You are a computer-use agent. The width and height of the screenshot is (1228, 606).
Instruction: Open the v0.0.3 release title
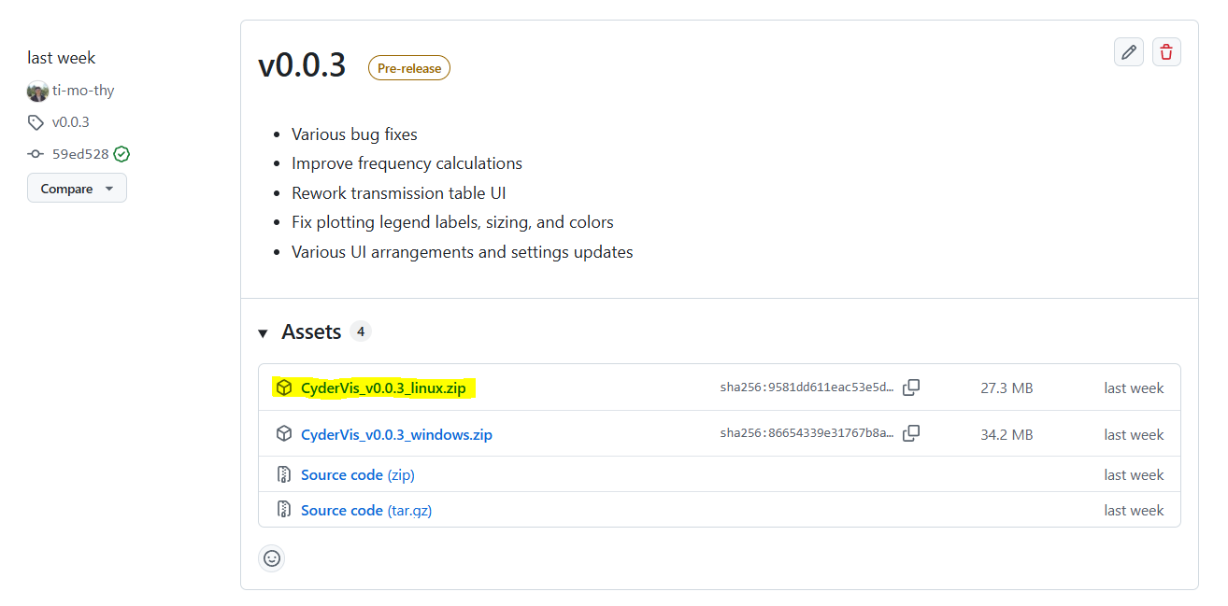click(302, 65)
